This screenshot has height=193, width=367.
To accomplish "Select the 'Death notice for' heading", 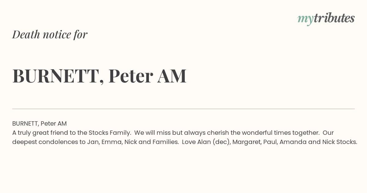I will [x=50, y=34].
